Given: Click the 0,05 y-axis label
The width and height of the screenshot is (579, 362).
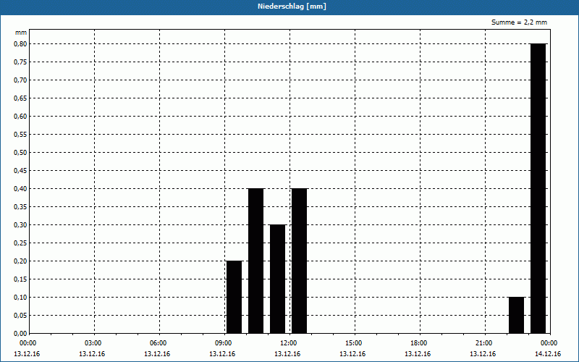Looking at the screenshot, I should point(20,316).
